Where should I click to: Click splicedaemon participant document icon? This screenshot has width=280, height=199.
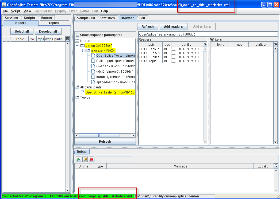click(93, 82)
